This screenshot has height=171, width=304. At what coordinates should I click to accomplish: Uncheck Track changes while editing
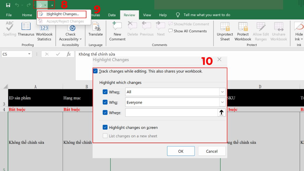[95, 71]
